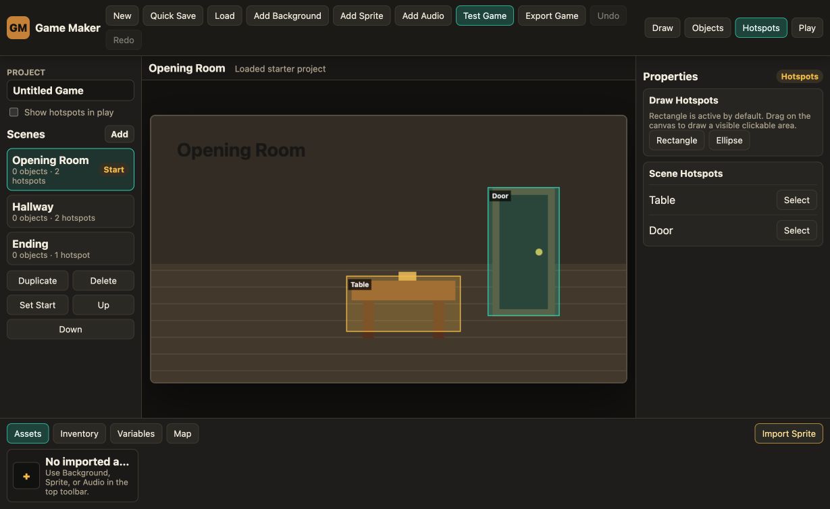This screenshot has width=830, height=509.
Task: Click the Load button
Action: pos(225,16)
